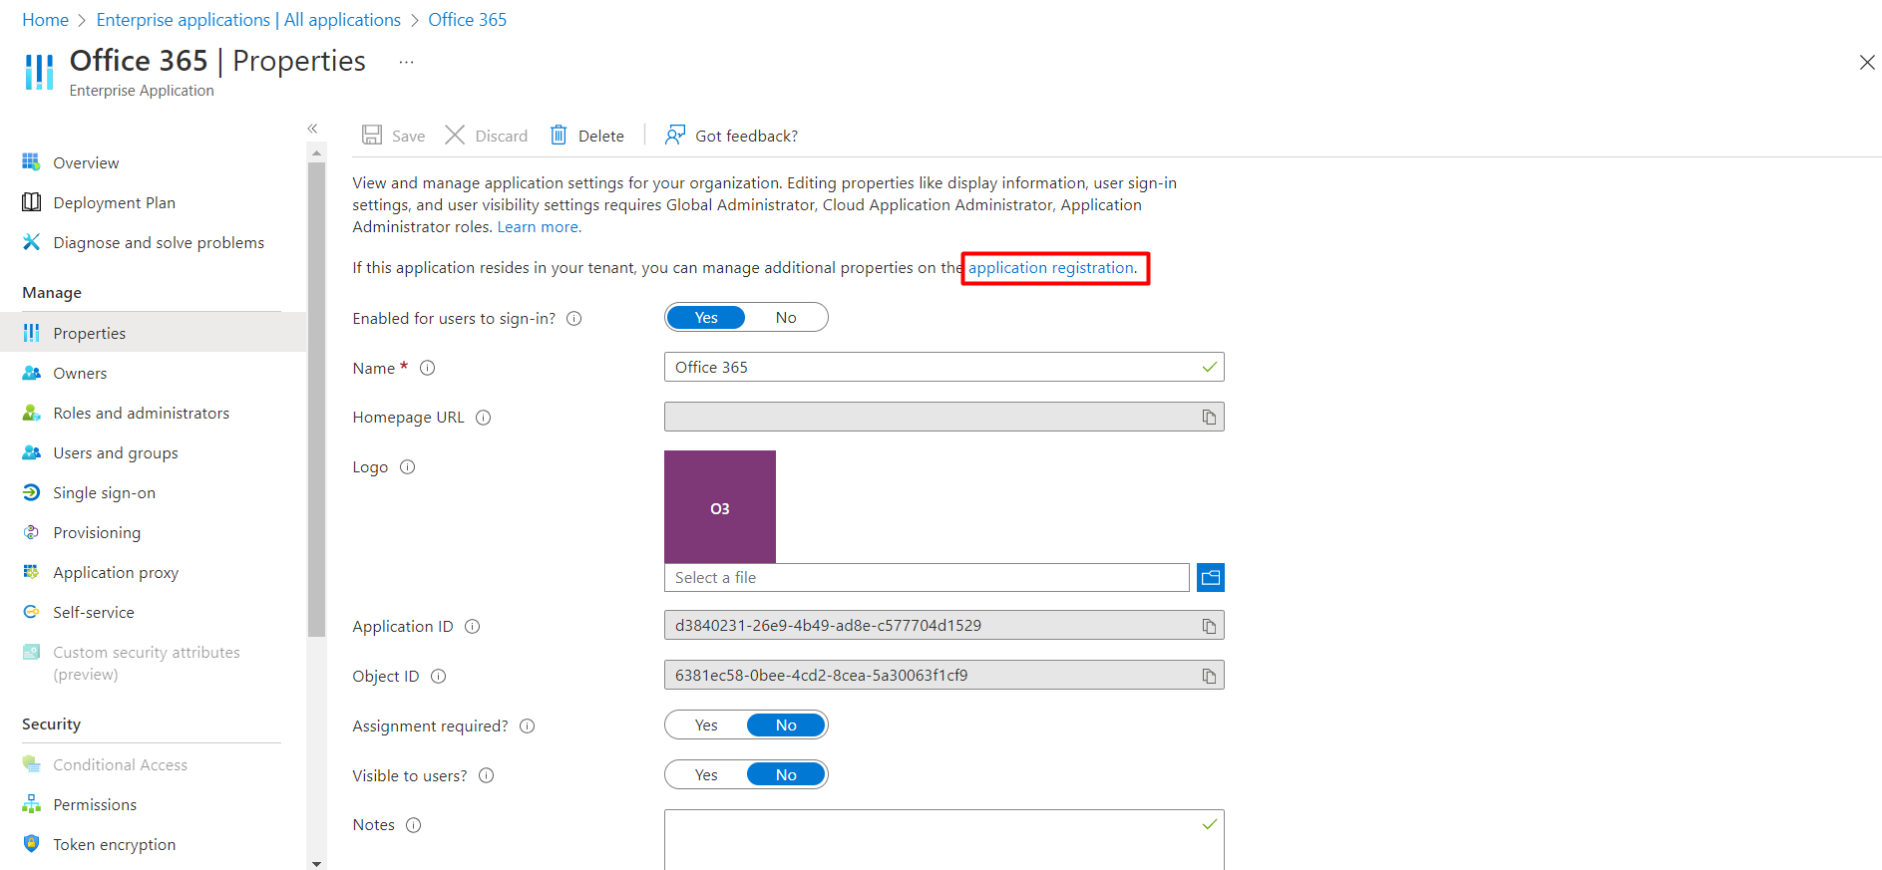1882x870 pixels.
Task: Click the Select a file input field
Action: pyautogui.click(x=927, y=577)
